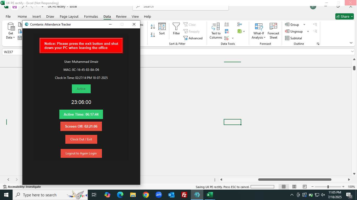
Task: Open What-If Analysis menu
Action: (258, 31)
